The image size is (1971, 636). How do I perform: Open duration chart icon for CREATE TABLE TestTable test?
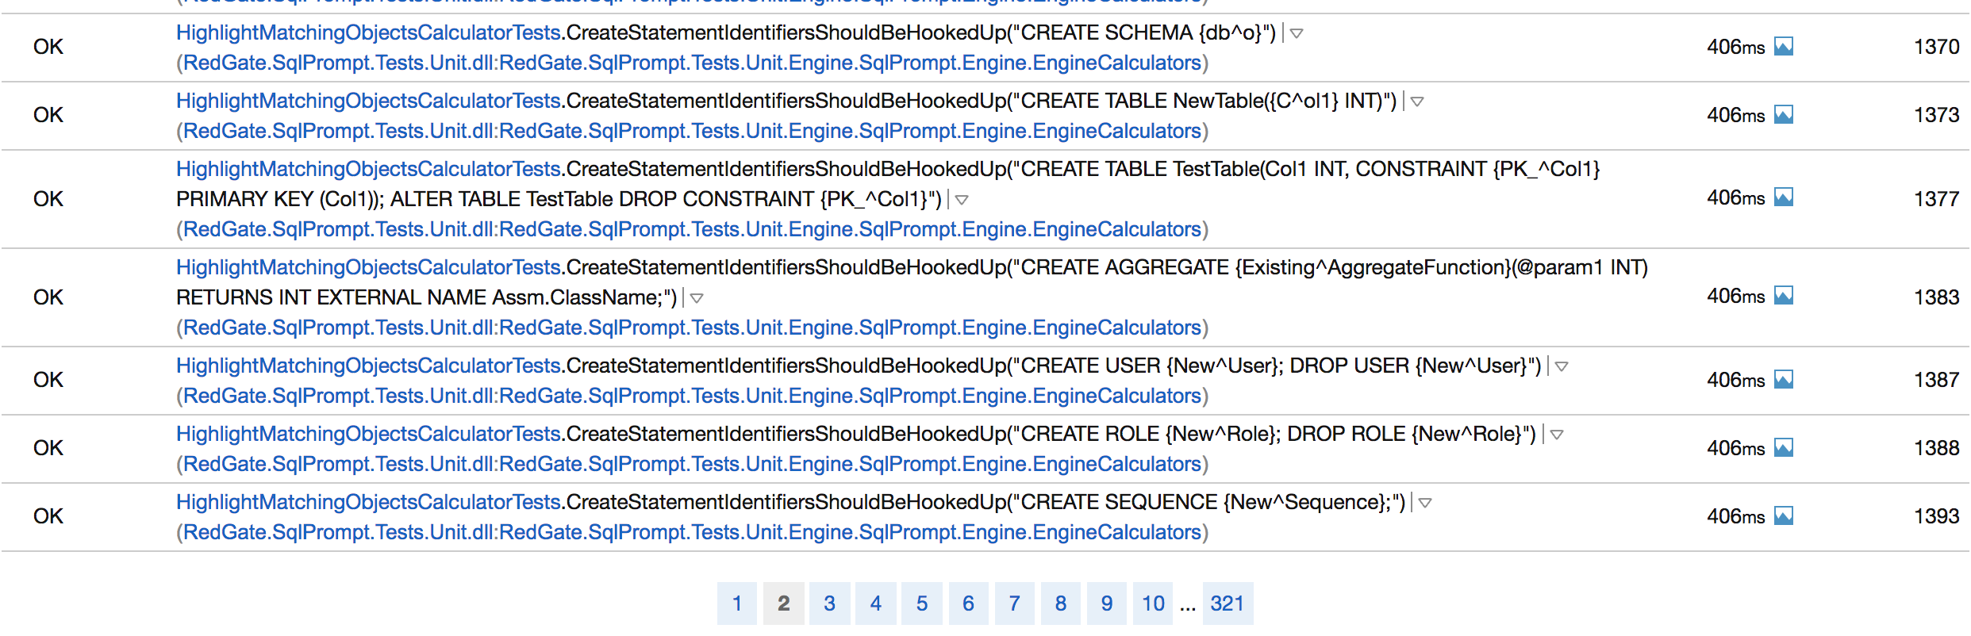[1783, 197]
